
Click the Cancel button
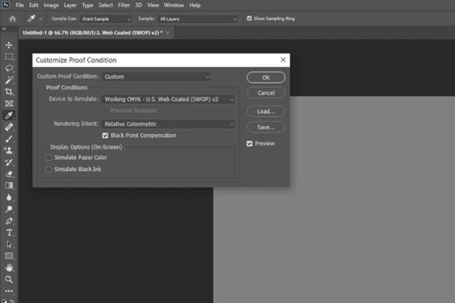(266, 93)
